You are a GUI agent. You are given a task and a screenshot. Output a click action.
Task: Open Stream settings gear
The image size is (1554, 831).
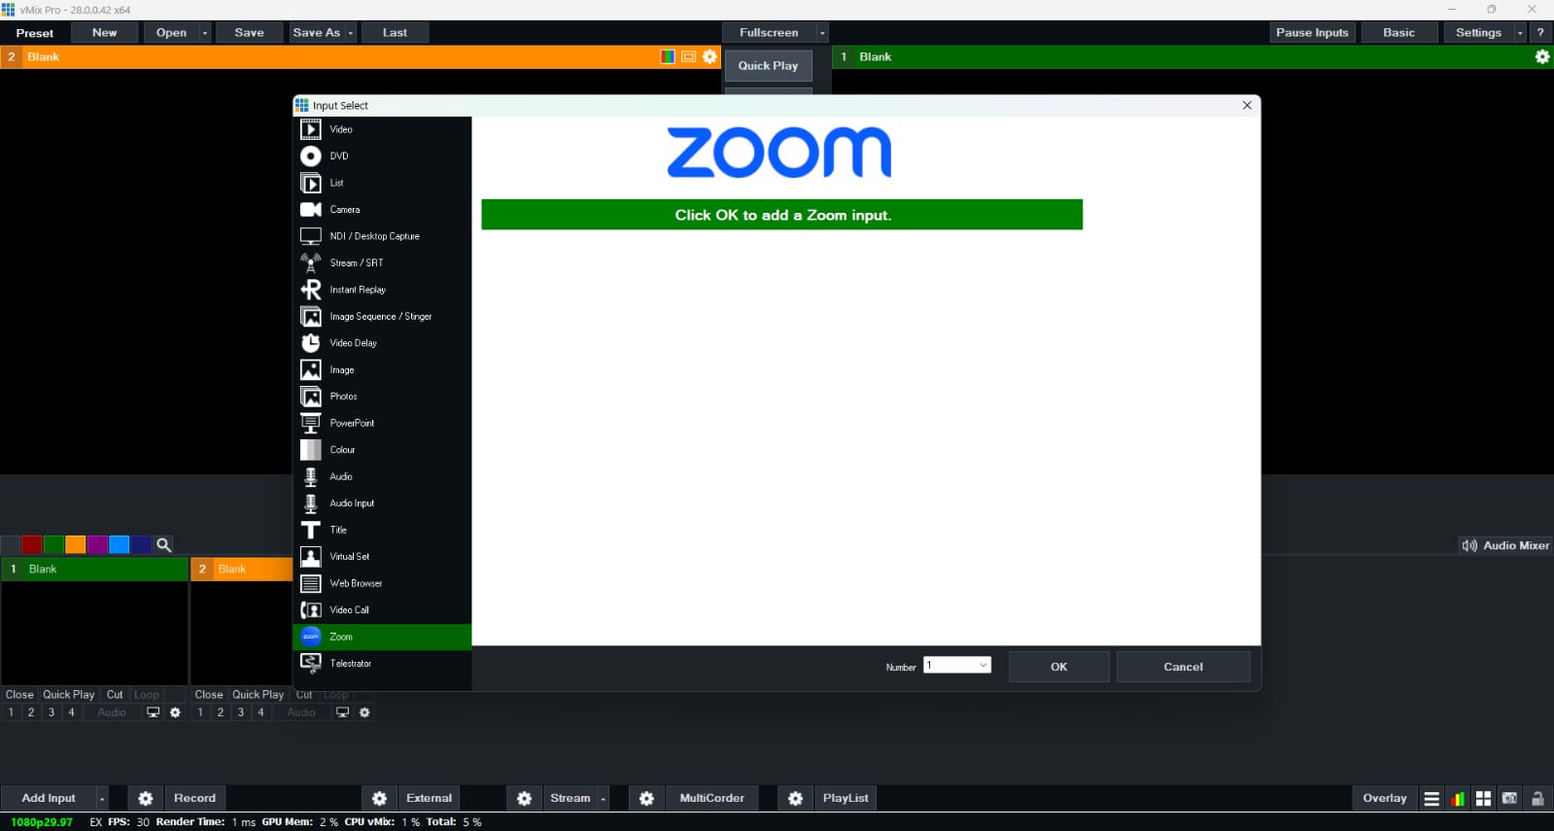click(x=525, y=798)
